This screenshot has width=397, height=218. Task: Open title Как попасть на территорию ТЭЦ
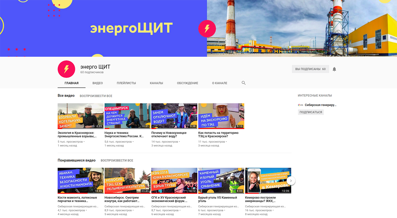[x=218, y=135]
